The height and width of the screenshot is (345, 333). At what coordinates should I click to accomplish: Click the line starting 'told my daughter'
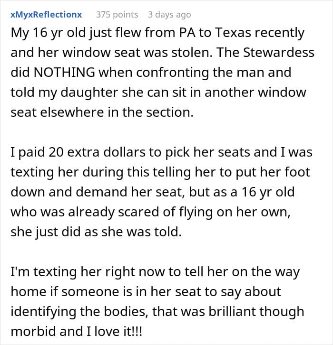pyautogui.click(x=158, y=92)
